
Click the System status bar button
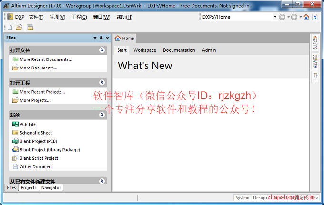click(x=243, y=197)
